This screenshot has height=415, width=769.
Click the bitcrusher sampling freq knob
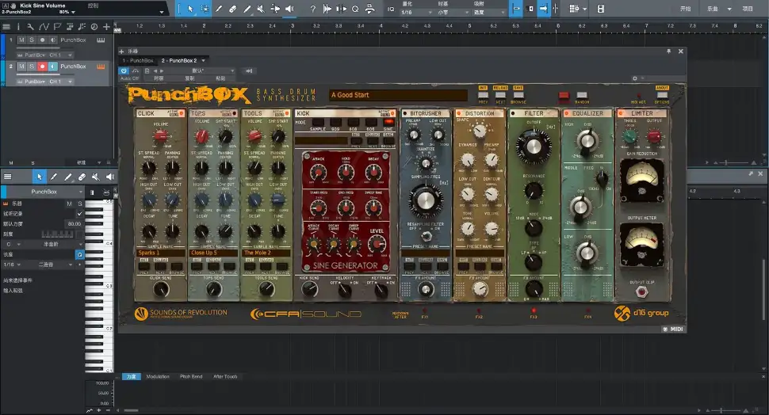[x=426, y=200]
